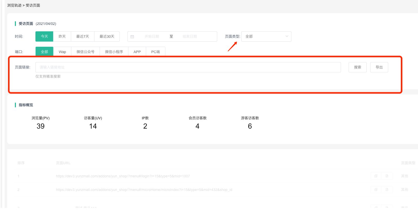
Task: Select the 微信小程序 port tab
Action: tap(114, 52)
